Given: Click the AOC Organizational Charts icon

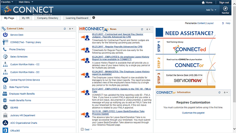Looking at the screenshot, I should (x=5, y=123).
